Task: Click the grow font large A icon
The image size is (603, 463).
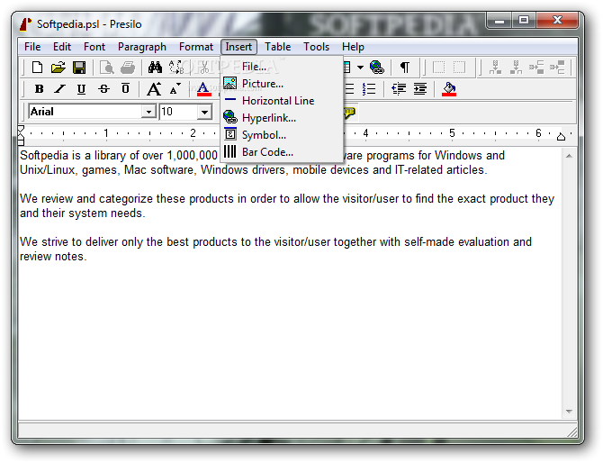Action: (154, 89)
